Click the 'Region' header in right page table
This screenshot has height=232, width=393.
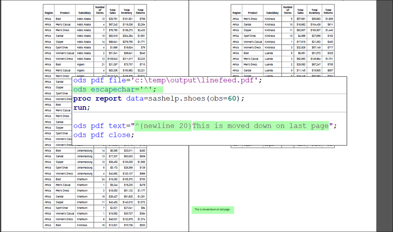click(236, 13)
